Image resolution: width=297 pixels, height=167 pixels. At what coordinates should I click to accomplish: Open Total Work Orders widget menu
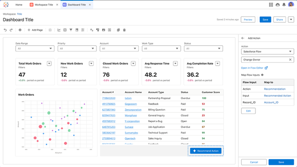49,63
